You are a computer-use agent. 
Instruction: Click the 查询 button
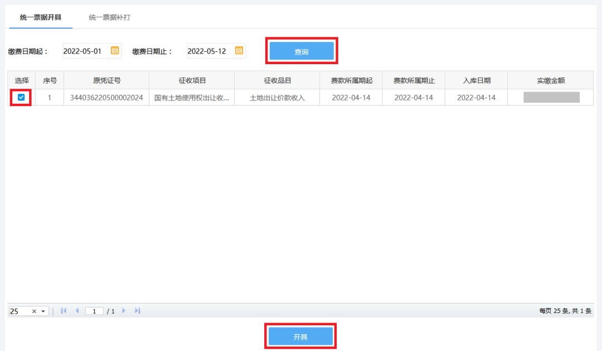coord(302,51)
